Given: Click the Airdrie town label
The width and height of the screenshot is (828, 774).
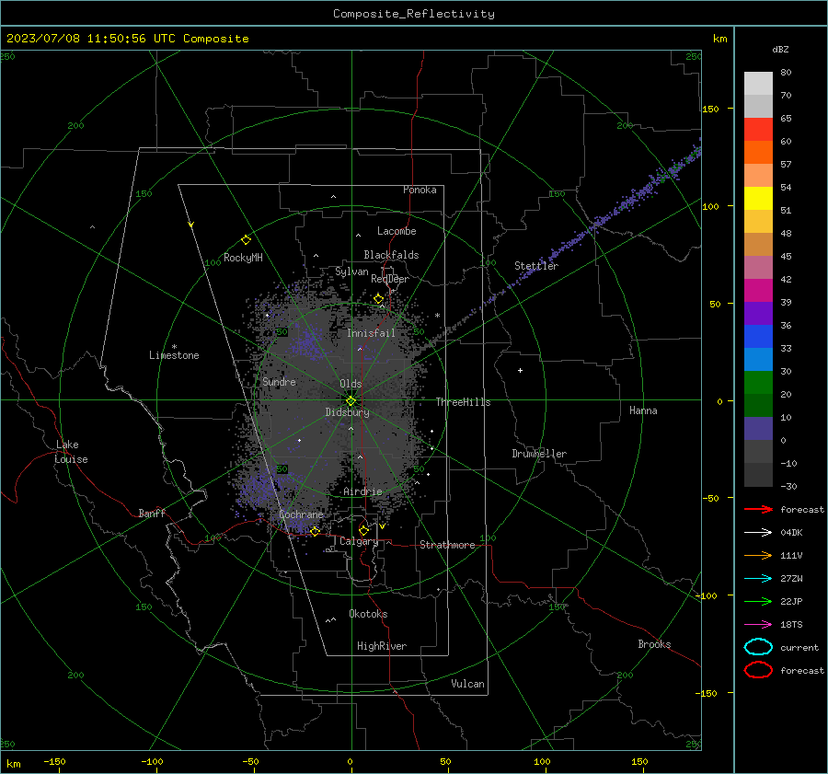Looking at the screenshot, I should (362, 491).
